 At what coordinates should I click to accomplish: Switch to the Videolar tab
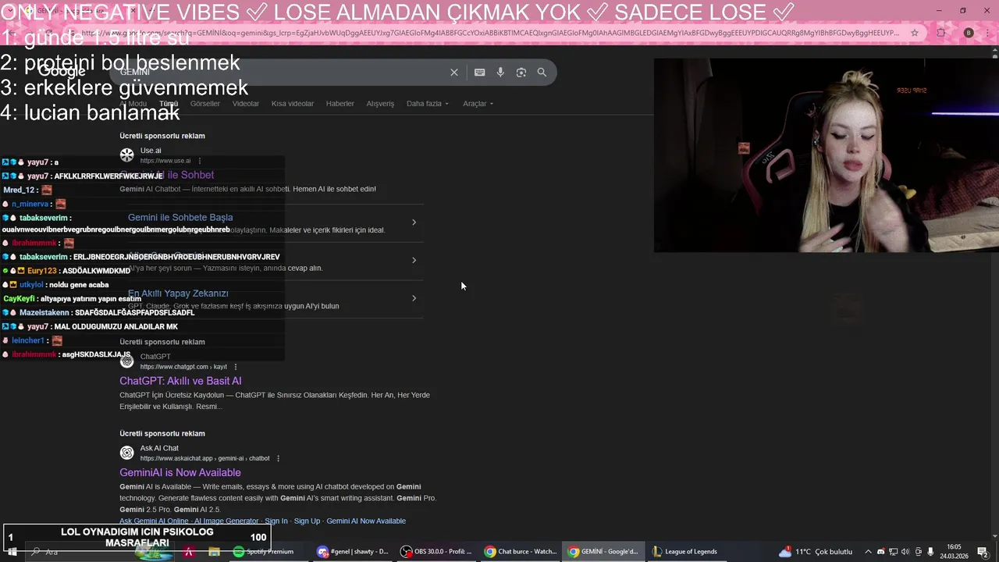coord(246,104)
